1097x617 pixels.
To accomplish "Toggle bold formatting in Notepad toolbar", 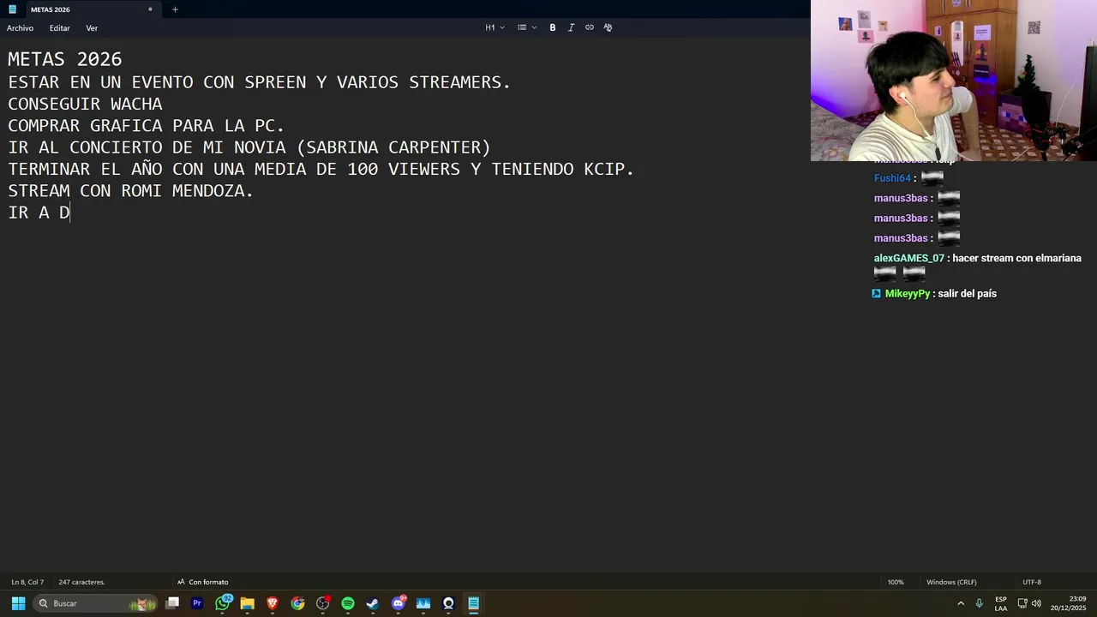I will click(x=553, y=27).
